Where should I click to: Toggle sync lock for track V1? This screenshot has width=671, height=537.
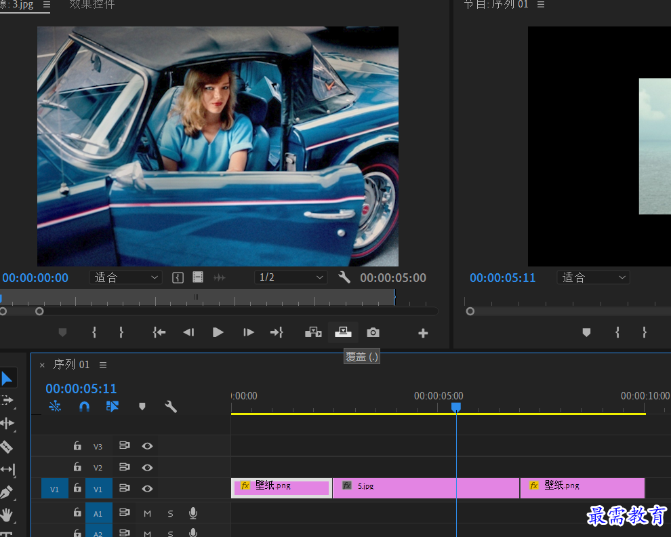tap(124, 488)
